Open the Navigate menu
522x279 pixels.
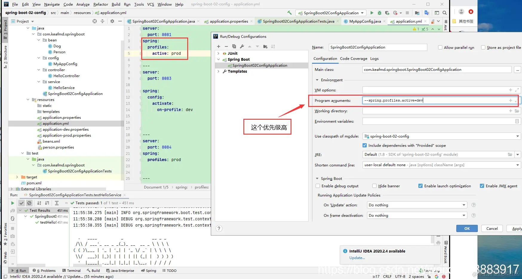click(x=52, y=4)
